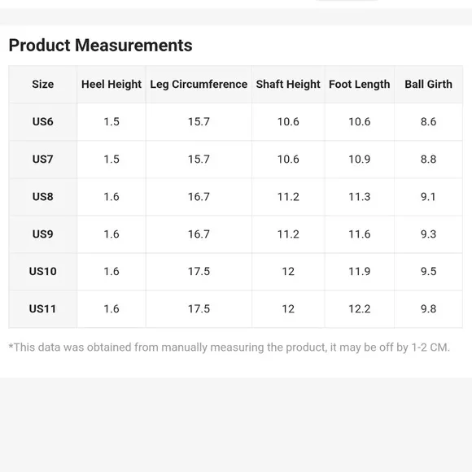Click the Ball Girth column header
Screen dimensions: 472x472
click(x=428, y=84)
